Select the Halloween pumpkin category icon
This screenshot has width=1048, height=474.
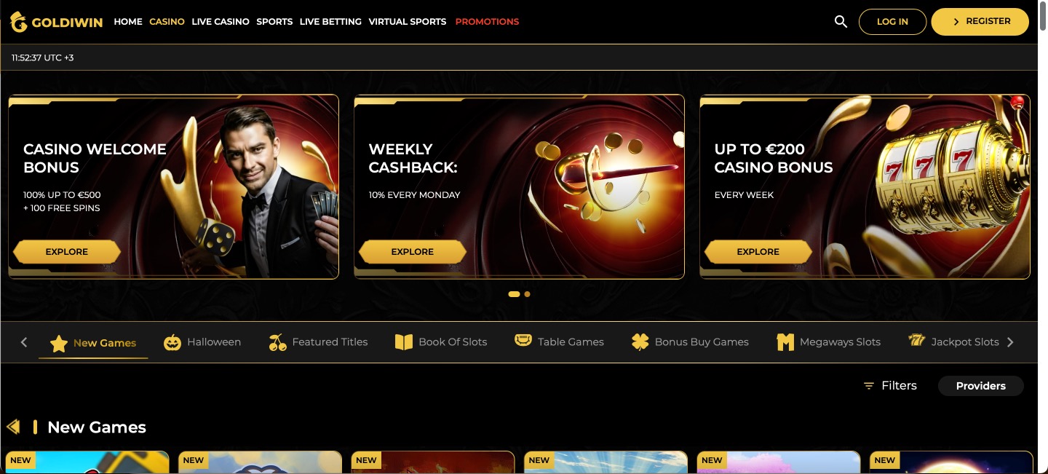coord(172,342)
